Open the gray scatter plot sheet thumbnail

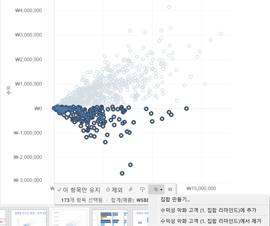69,218
